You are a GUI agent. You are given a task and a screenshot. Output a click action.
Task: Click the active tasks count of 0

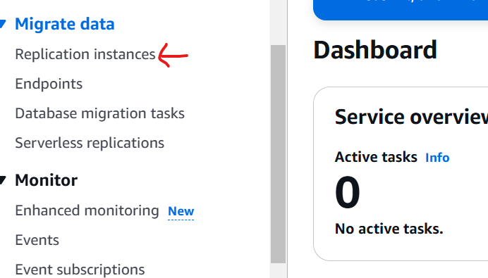348,193
